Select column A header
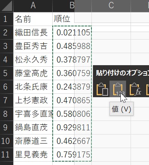 (33, 6)
